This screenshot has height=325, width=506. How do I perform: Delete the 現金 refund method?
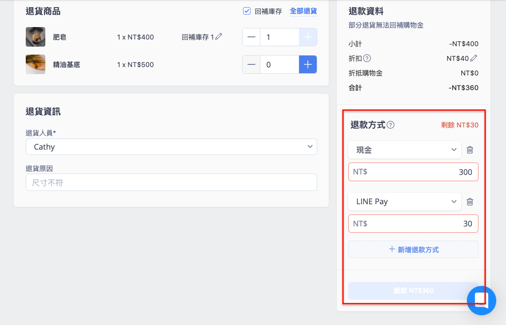470,150
